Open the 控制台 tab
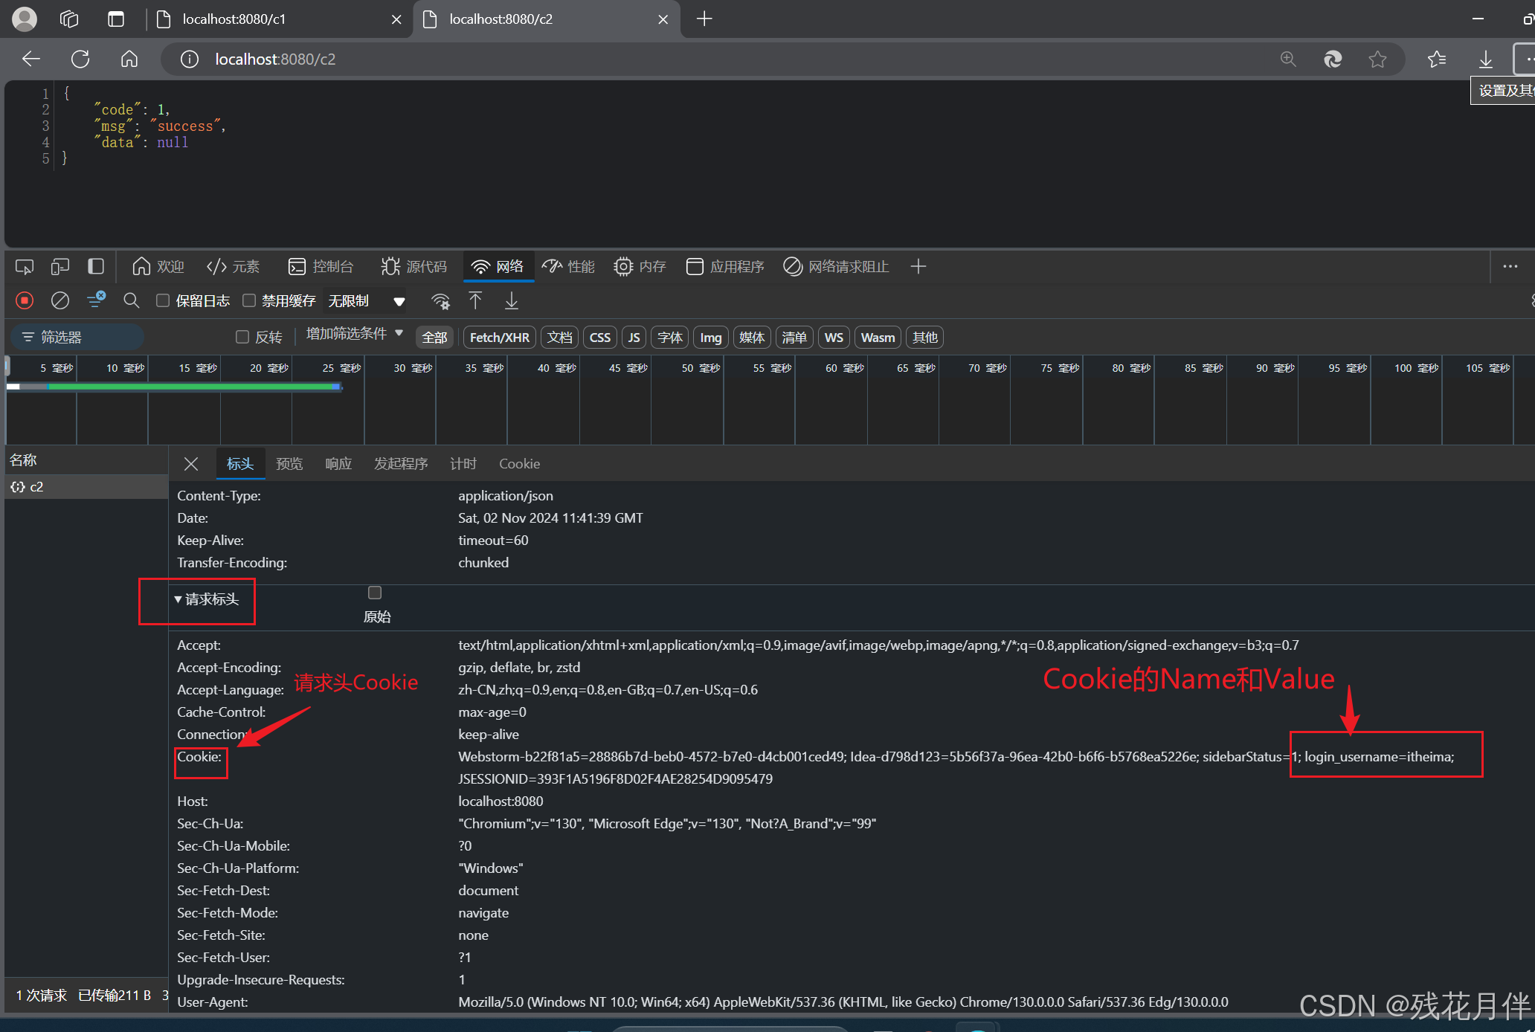The width and height of the screenshot is (1535, 1032). tap(321, 266)
